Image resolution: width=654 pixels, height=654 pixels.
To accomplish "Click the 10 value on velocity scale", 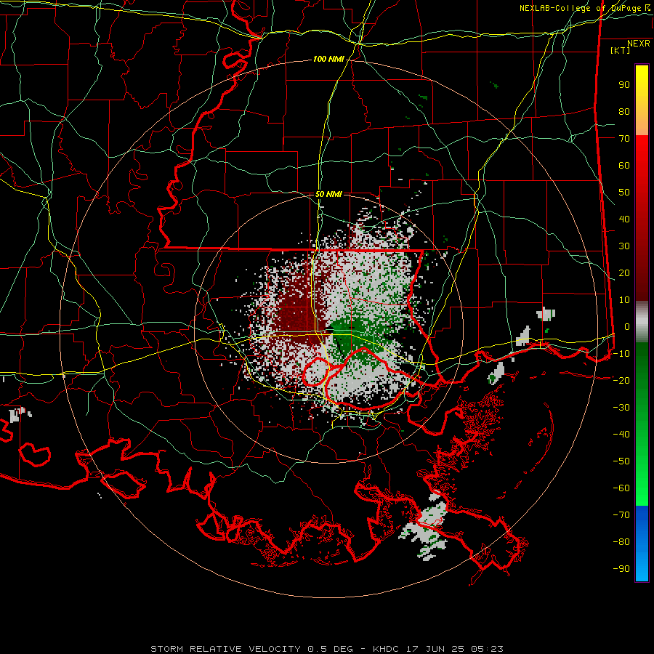I will pyautogui.click(x=624, y=300).
